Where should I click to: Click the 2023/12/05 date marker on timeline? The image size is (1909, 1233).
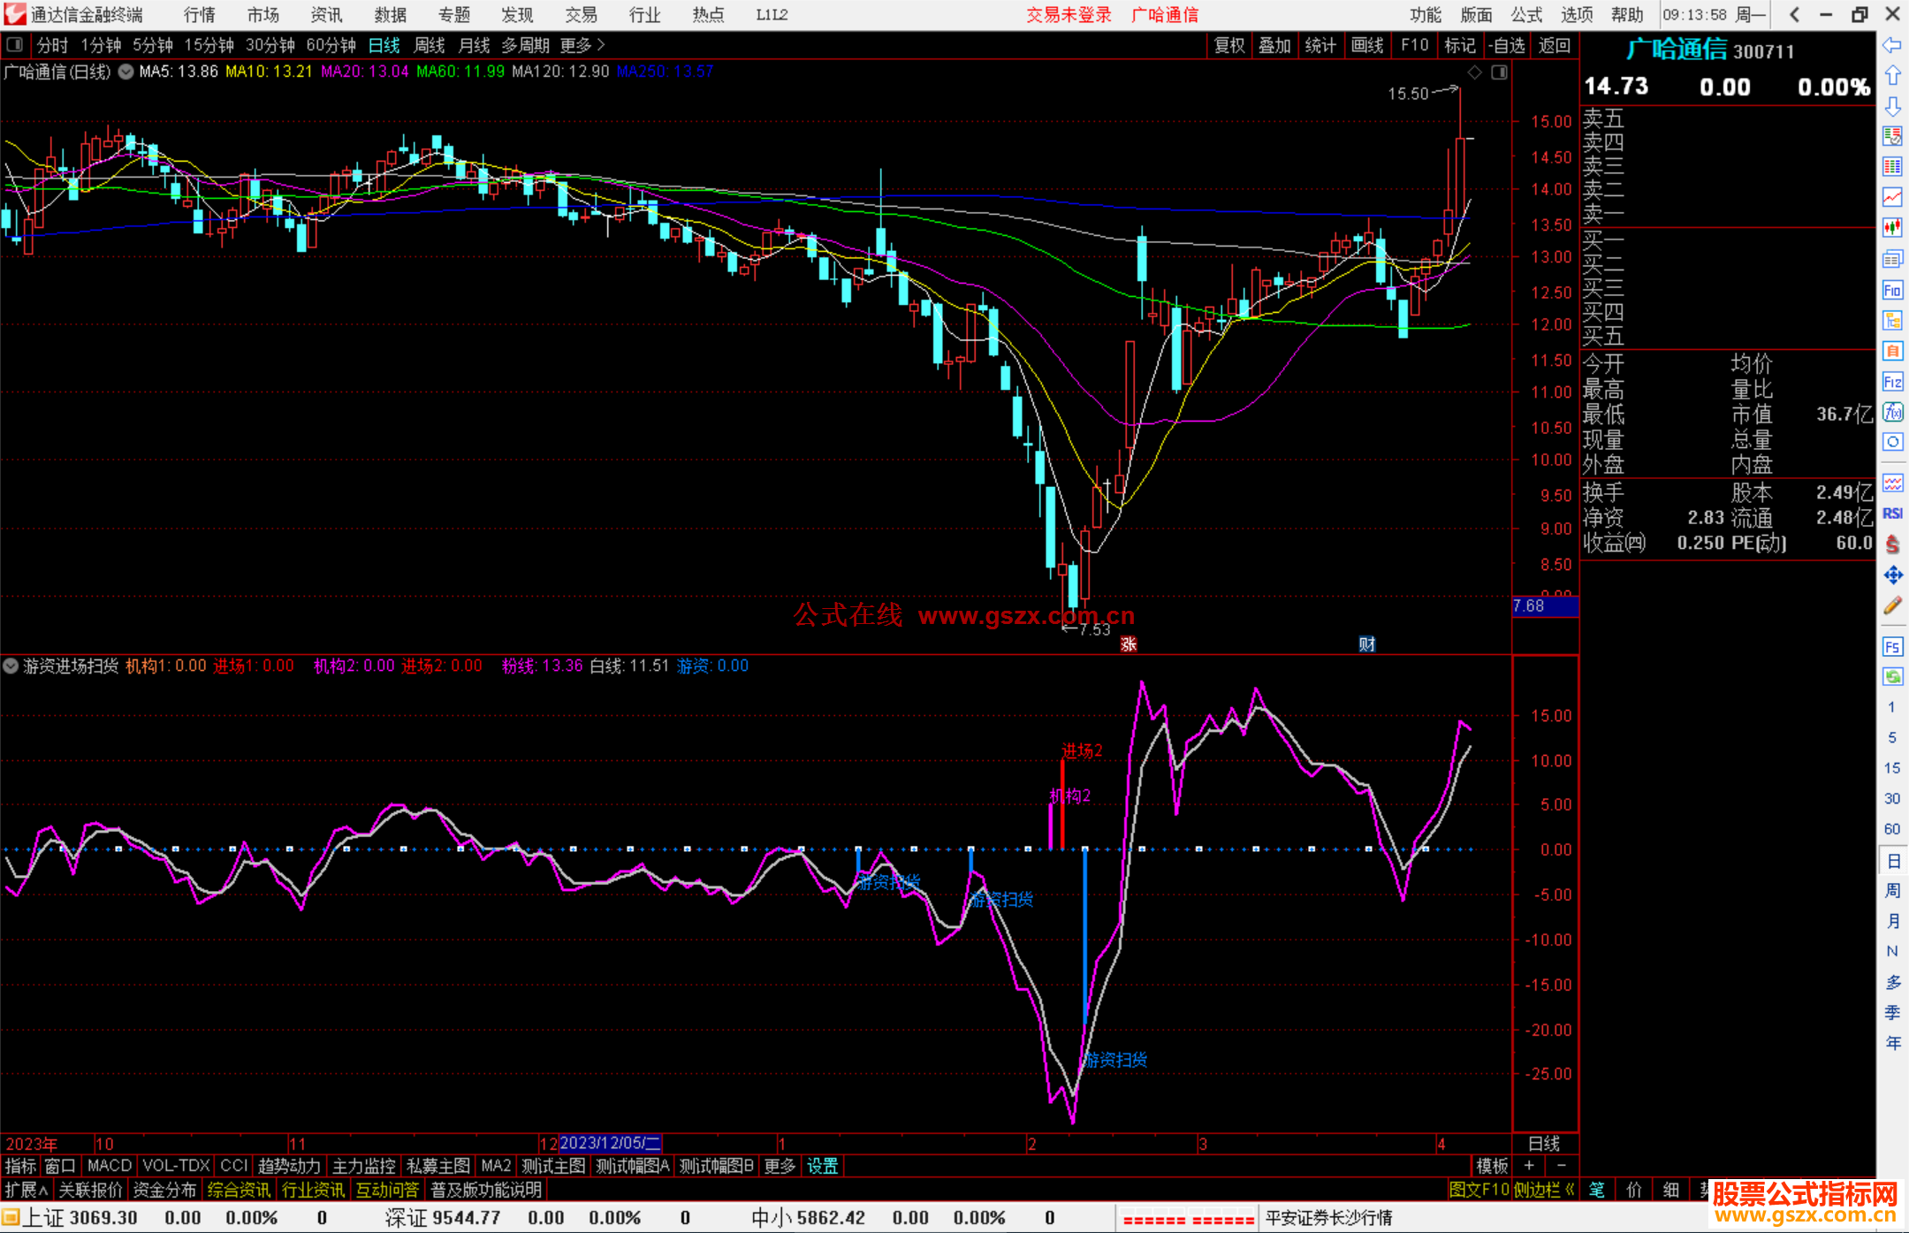610,1143
